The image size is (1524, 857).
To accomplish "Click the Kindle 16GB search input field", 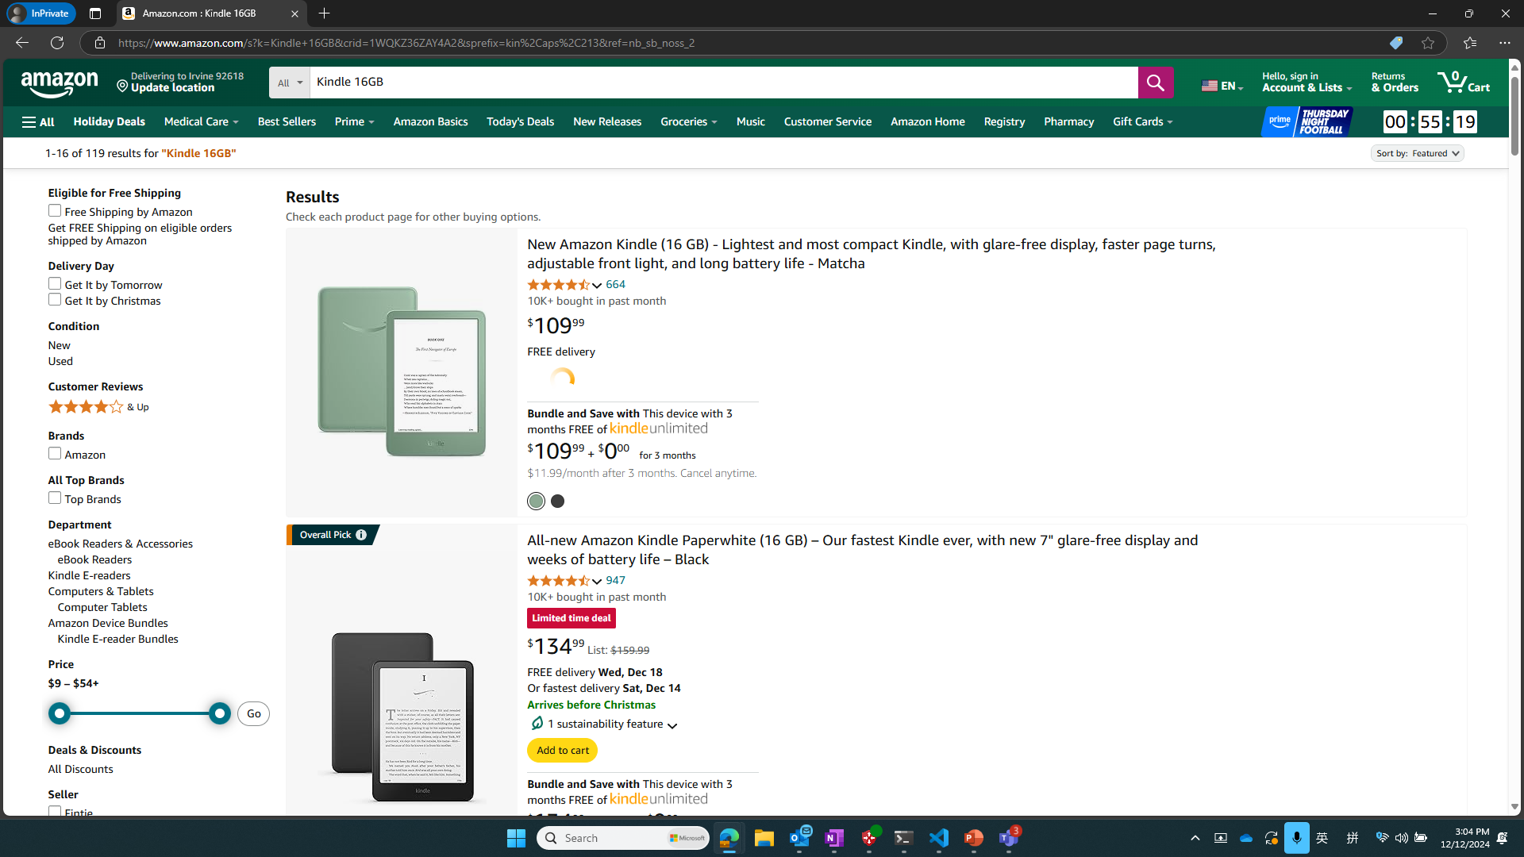I will (x=723, y=83).
